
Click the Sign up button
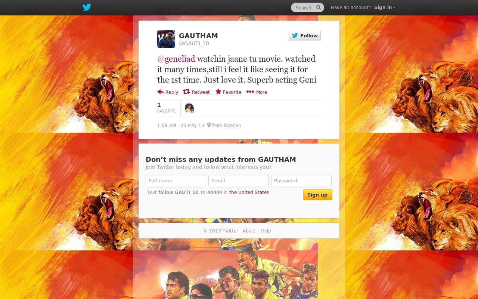pos(318,195)
